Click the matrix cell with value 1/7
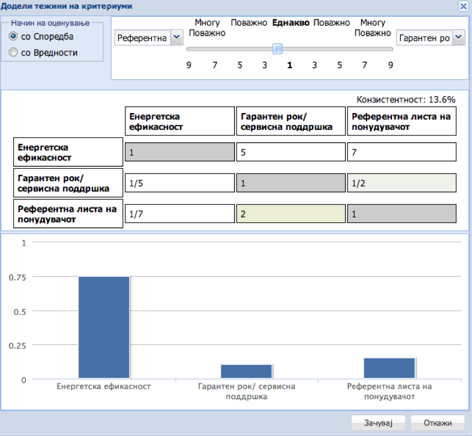The width and height of the screenshot is (472, 436). click(x=179, y=214)
